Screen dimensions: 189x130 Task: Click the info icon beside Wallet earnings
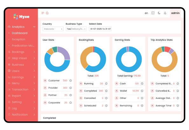point(142,91)
